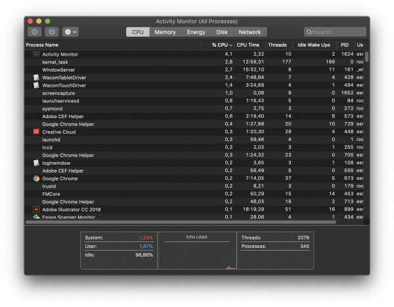Viewport: 394px width, 307px height.
Task: Click the Idle percentage value 96,86%
Action: [144, 255]
